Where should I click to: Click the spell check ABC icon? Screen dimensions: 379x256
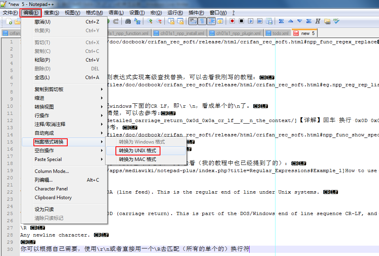pos(336,21)
